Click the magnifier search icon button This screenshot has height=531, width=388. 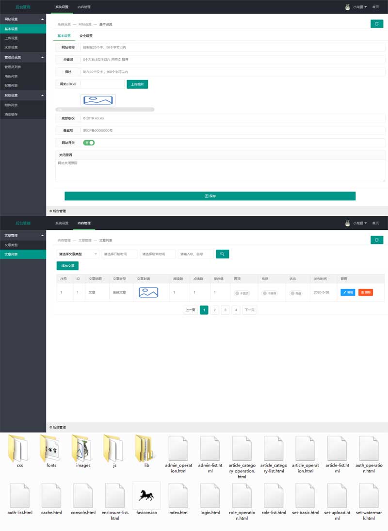(x=223, y=254)
